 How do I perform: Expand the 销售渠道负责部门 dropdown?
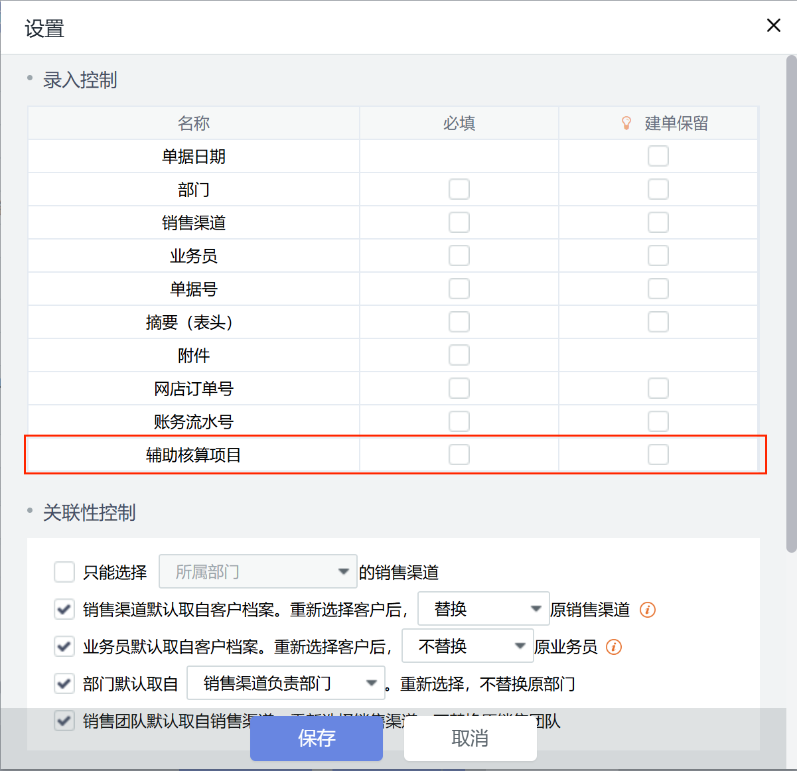point(285,683)
